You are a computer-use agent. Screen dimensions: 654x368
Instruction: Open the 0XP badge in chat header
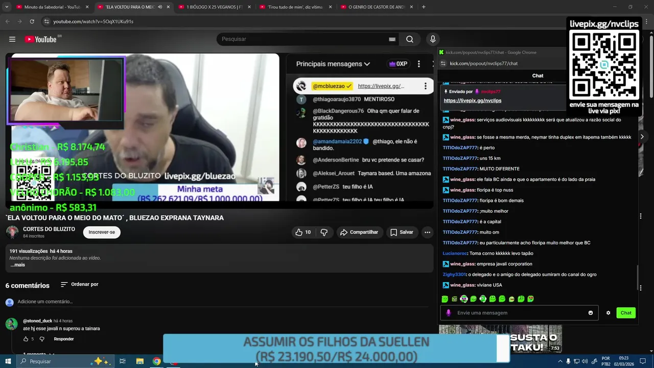(398, 64)
